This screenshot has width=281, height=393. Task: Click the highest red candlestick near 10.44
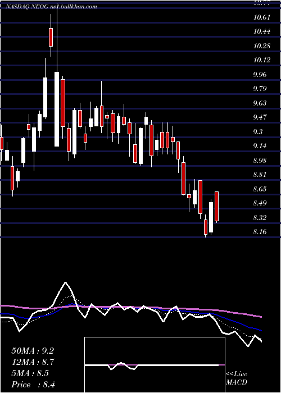pyautogui.click(x=51, y=37)
